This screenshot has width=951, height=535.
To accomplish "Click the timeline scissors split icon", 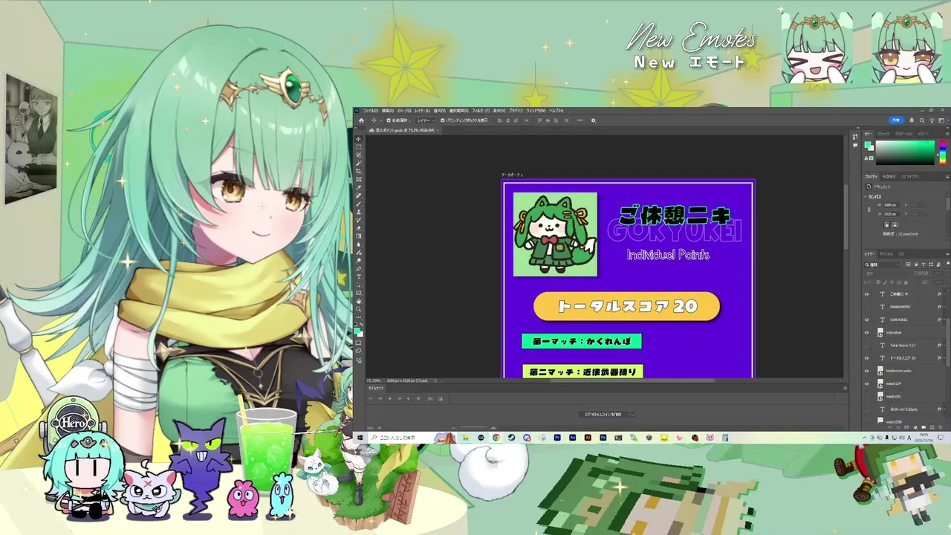I will [x=430, y=399].
